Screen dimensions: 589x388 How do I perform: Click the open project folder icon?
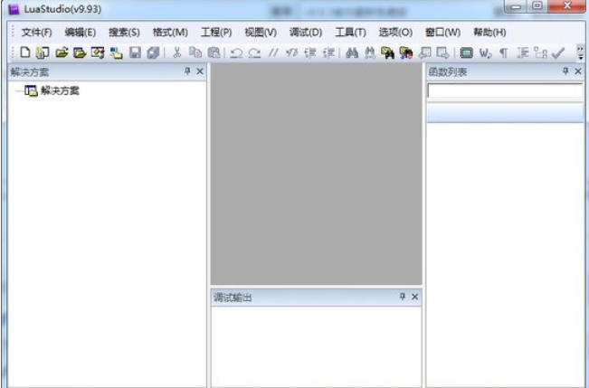point(80,52)
